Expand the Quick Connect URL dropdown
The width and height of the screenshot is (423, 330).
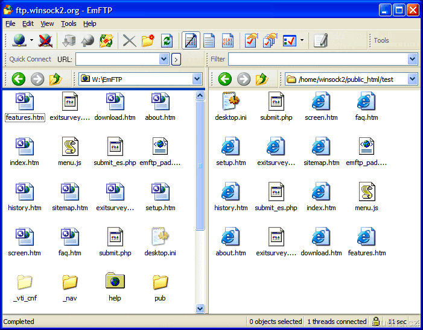tap(164, 59)
